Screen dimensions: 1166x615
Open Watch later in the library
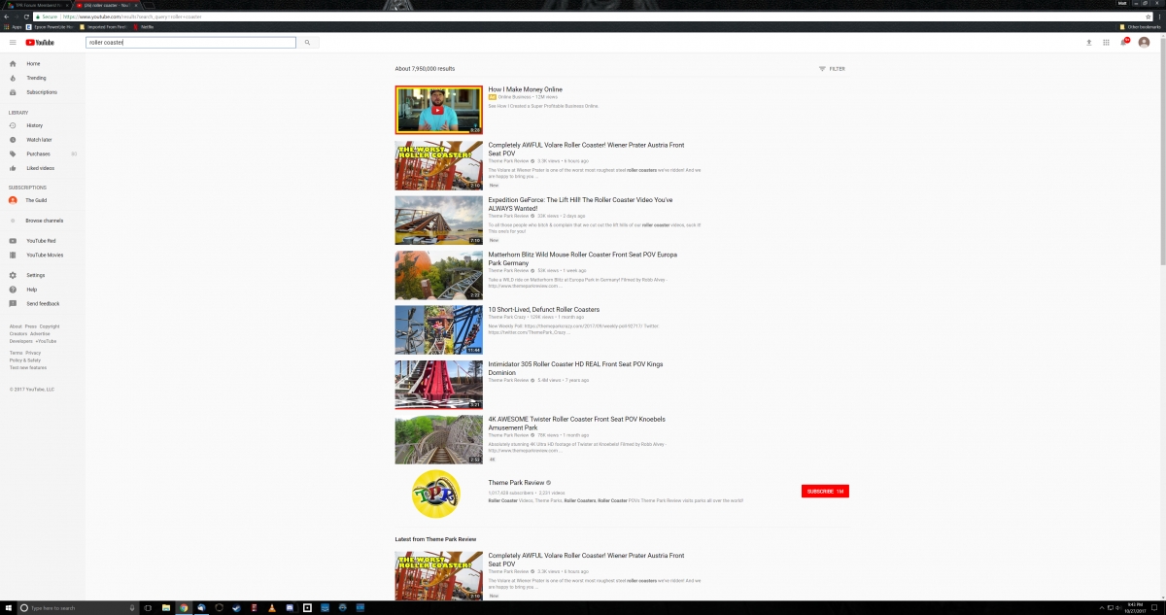pyautogui.click(x=38, y=140)
